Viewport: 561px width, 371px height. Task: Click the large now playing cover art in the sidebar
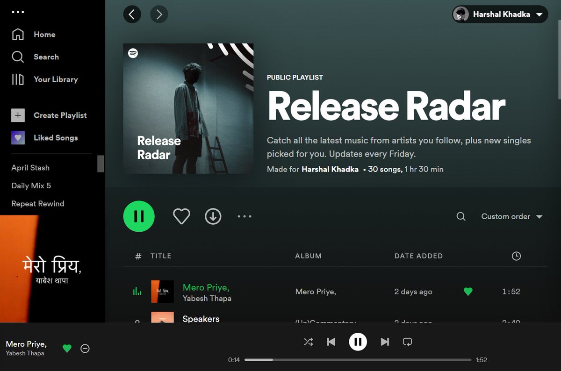pos(52,269)
